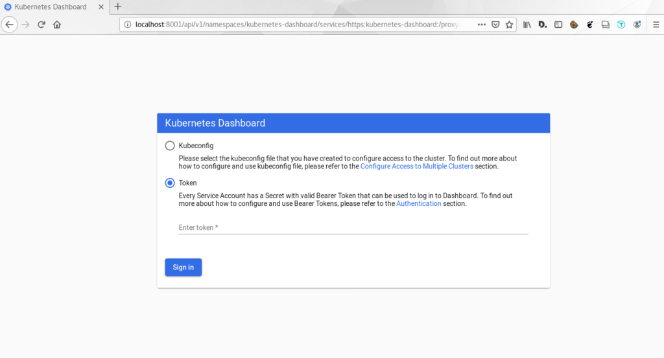
Task: Follow the Authentication link
Action: pyautogui.click(x=418, y=204)
